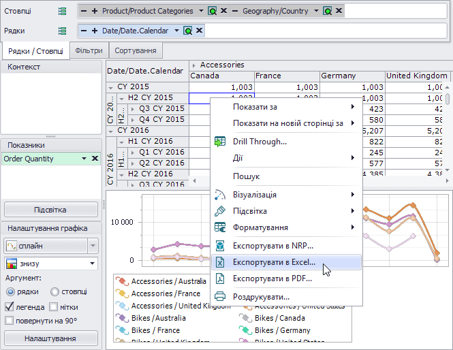Image resolution: width=453 pixels, height=350 pixels.
Task: Expand the Q1 CY 2016 row
Action: [133, 153]
